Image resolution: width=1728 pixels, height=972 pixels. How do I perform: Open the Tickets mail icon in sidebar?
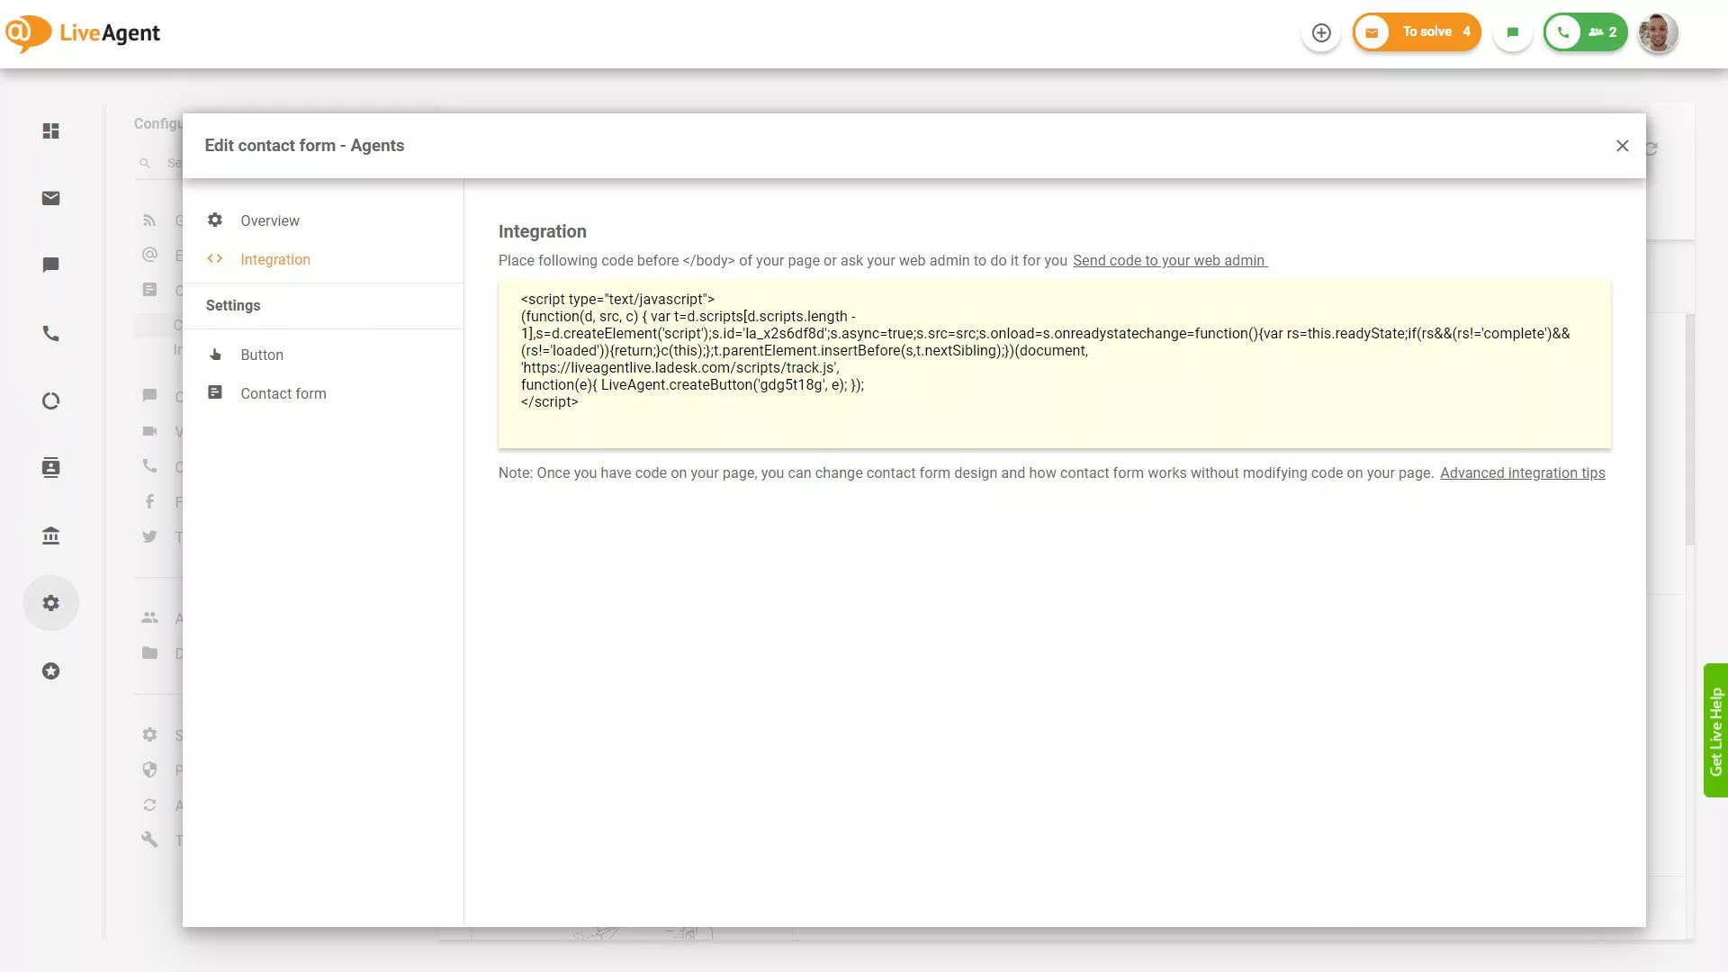[x=51, y=198]
